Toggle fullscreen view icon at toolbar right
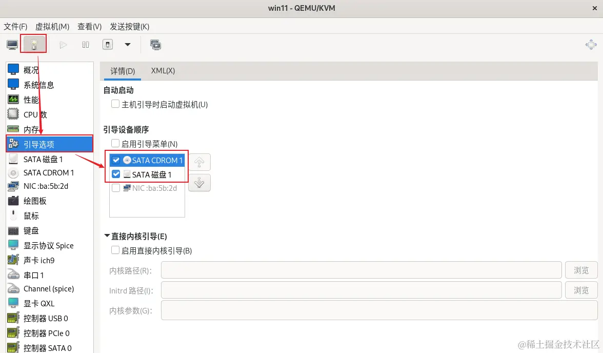 tap(591, 45)
